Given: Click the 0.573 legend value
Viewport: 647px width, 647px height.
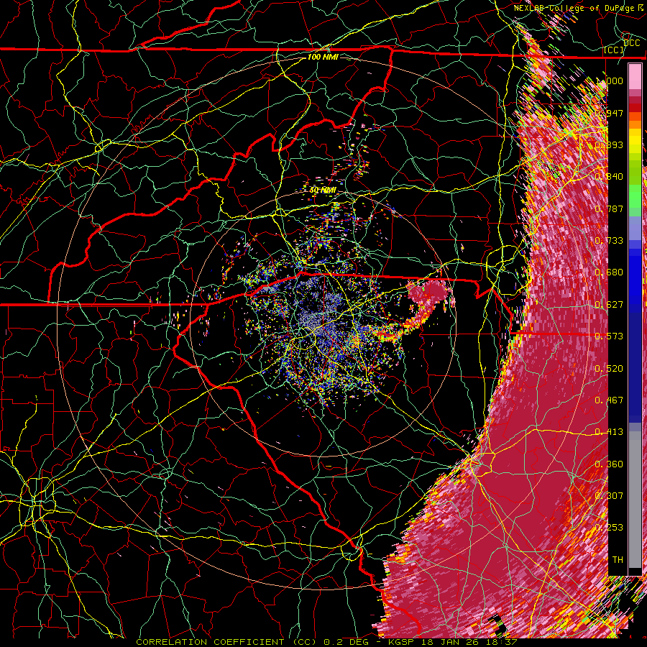Looking at the screenshot, I should pos(610,336).
